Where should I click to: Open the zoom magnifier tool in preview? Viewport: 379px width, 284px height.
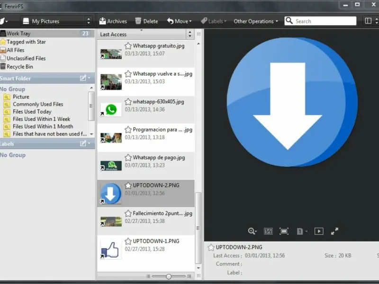[252, 231]
